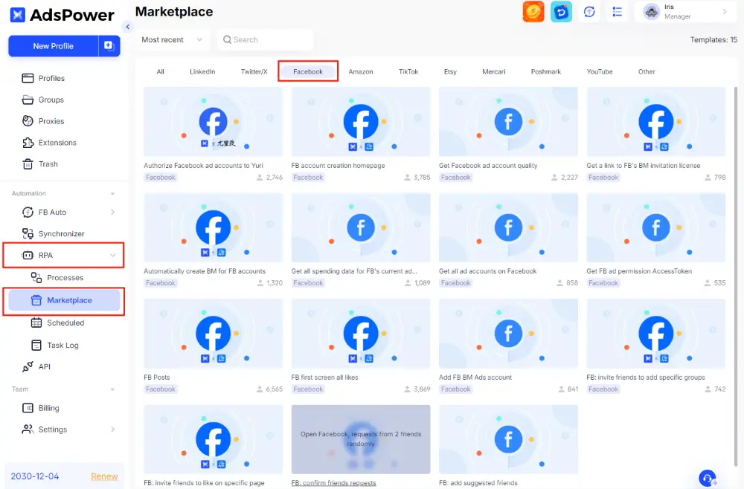Viewport: 744px width, 489px height.
Task: Switch to the Mercari tab
Action: [x=494, y=71]
